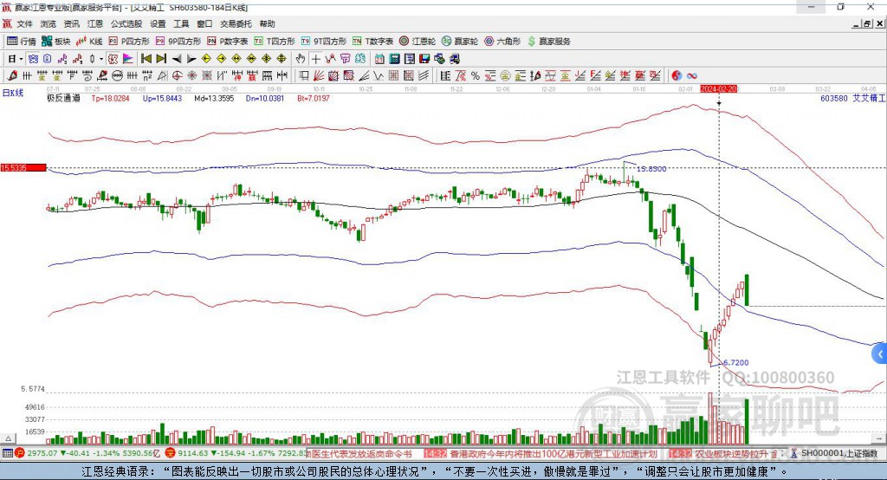887x480 pixels.
Task: Expand the candlestick style dropdown arrow
Action: pyautogui.click(x=101, y=59)
